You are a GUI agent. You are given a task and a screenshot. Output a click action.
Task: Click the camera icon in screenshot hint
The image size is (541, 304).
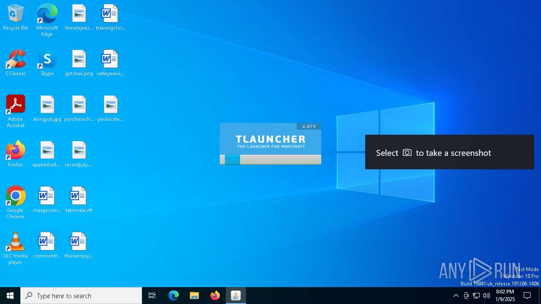pos(407,152)
